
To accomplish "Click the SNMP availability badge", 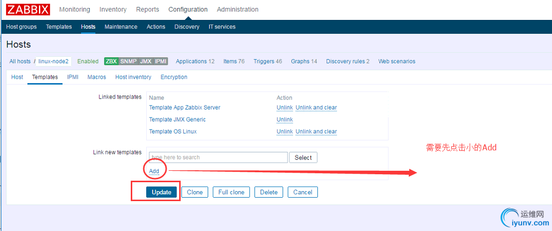I will (x=128, y=61).
